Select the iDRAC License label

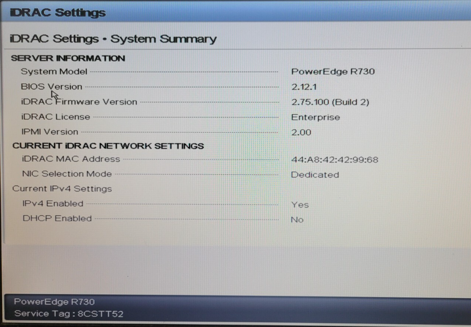point(56,117)
